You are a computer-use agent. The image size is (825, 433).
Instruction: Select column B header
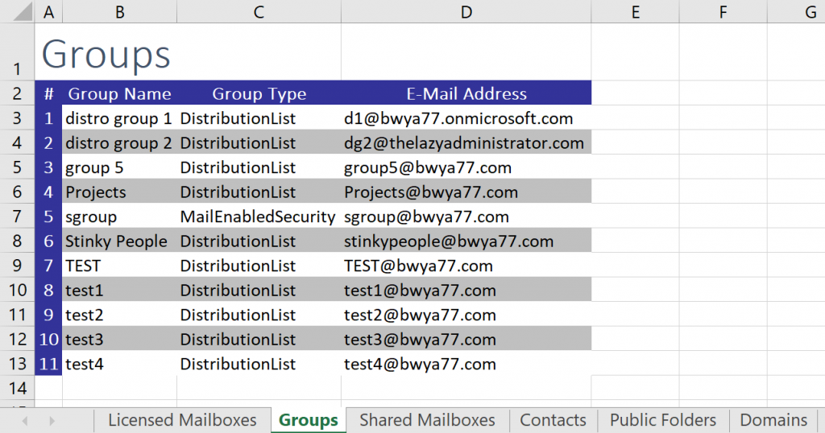click(119, 11)
